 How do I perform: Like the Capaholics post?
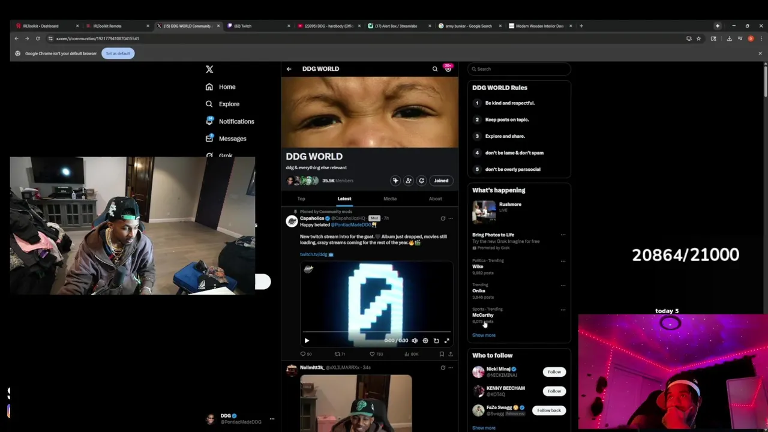376,354
